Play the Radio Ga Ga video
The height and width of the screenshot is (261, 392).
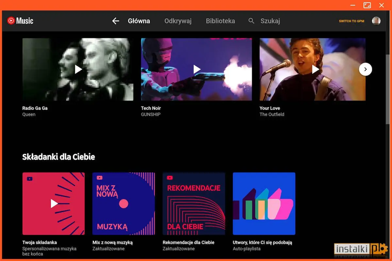tap(78, 69)
